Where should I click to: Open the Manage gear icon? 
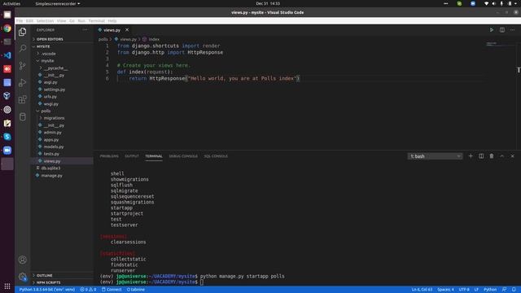(x=22, y=277)
